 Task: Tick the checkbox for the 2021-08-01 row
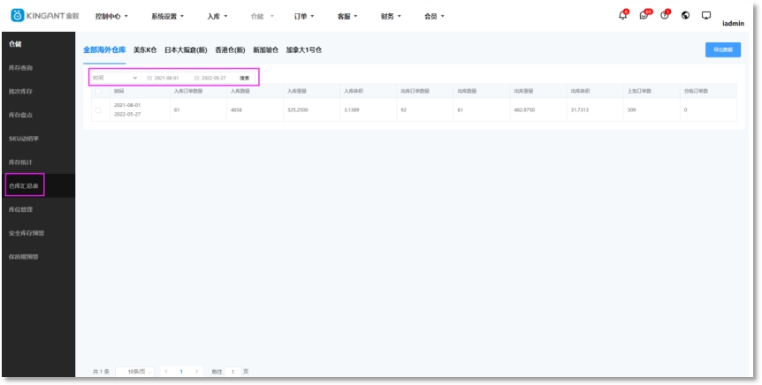pos(98,110)
